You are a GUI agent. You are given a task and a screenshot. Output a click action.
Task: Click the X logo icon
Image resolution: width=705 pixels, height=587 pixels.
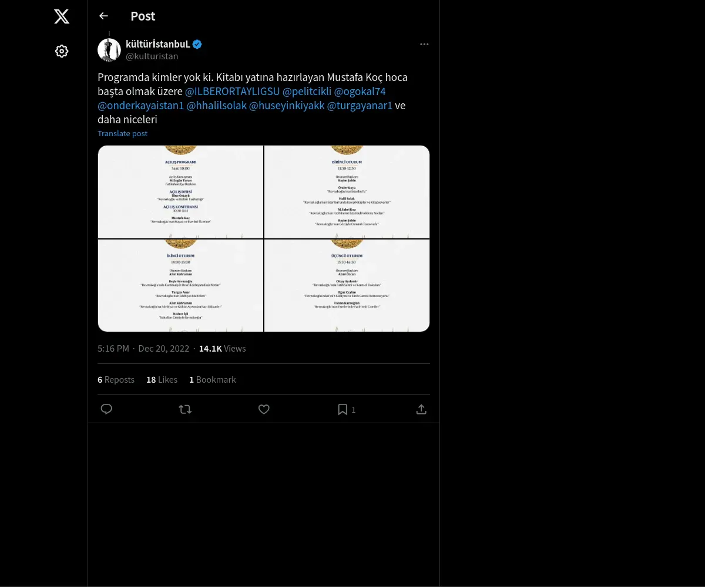tap(62, 16)
